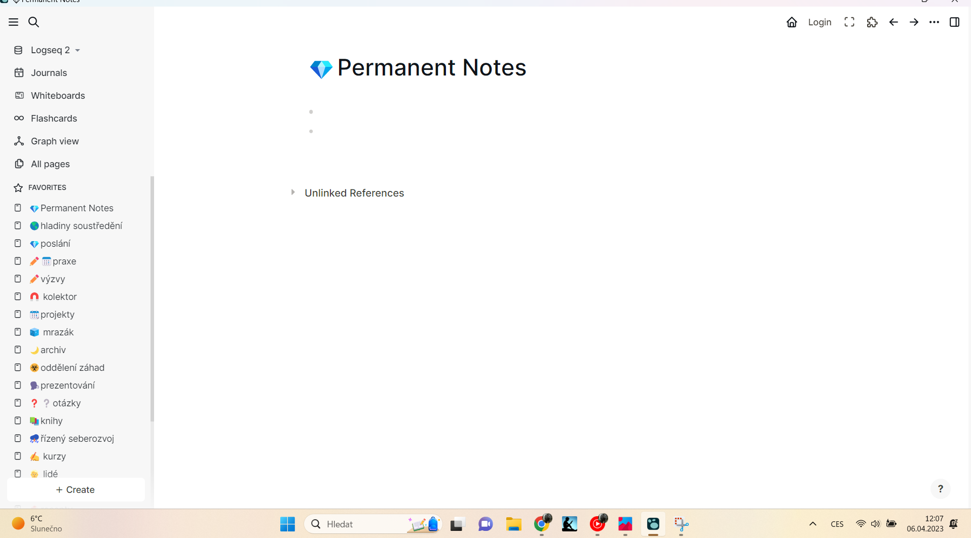Click the Login button

point(819,22)
